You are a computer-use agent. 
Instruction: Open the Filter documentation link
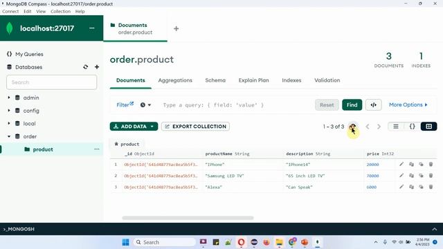tap(125, 104)
